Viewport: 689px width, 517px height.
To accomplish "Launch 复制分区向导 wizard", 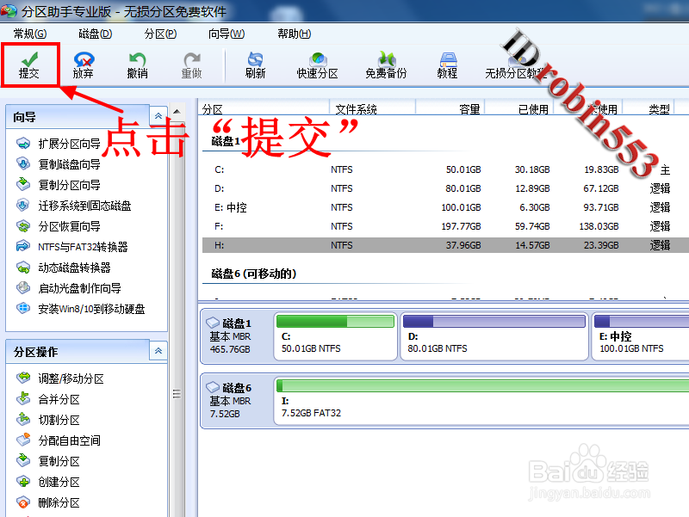I will (x=59, y=185).
